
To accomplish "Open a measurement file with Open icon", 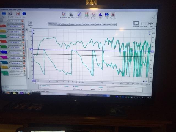I will [x=4, y=14].
